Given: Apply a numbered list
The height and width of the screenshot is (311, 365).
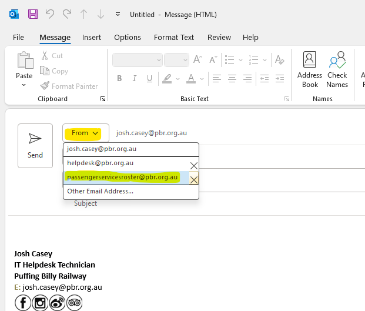Looking at the screenshot, I should [x=253, y=60].
